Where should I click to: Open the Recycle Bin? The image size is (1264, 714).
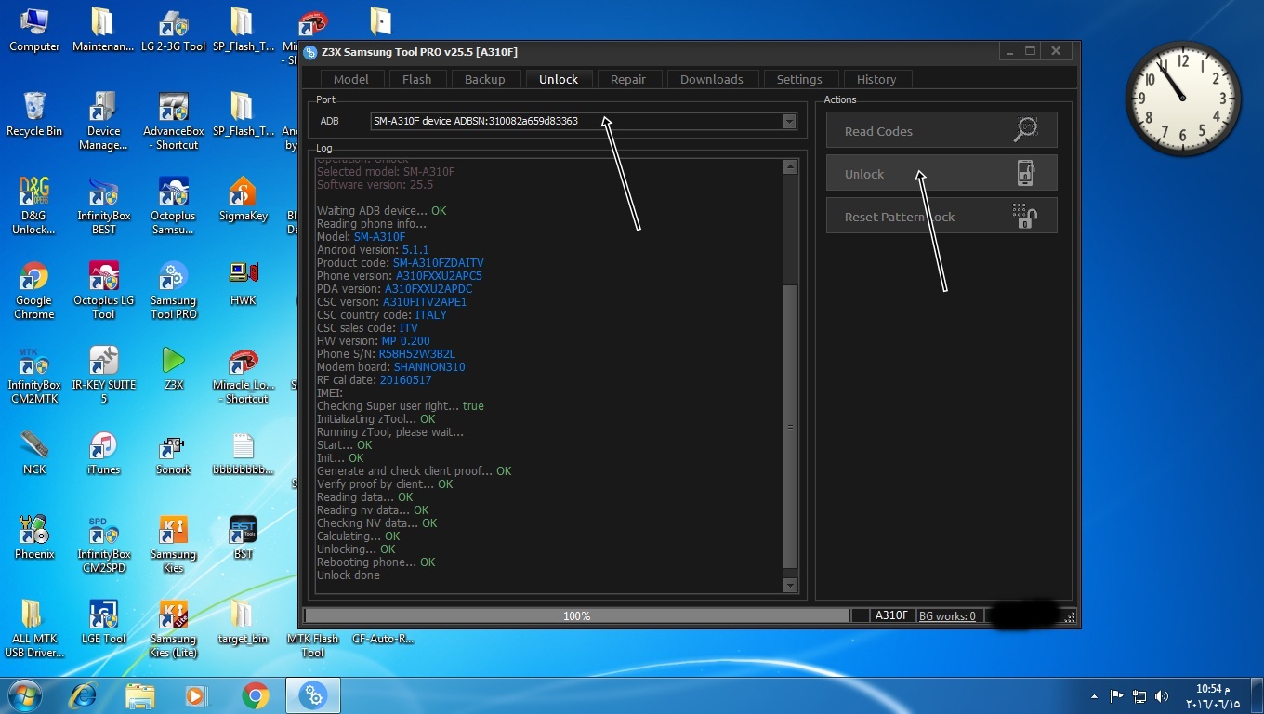[x=34, y=114]
